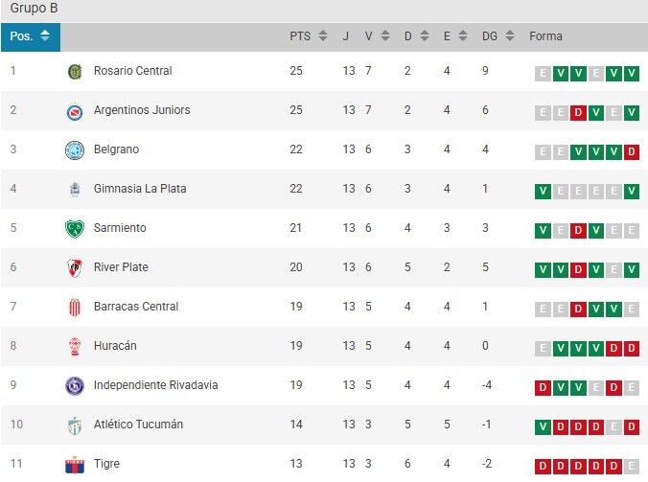The width and height of the screenshot is (648, 482).
Task: Sort table by DG column arrows
Action: pos(510,35)
